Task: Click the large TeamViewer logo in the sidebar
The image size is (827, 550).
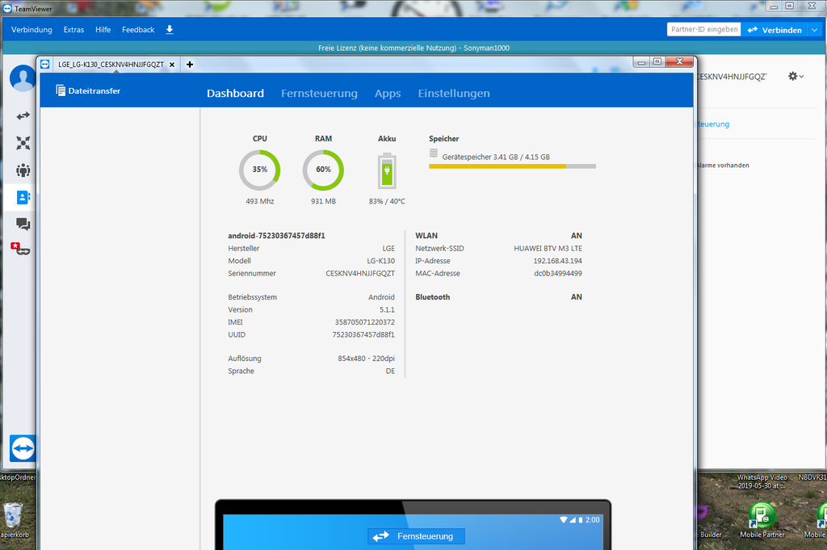Action: tap(23, 449)
